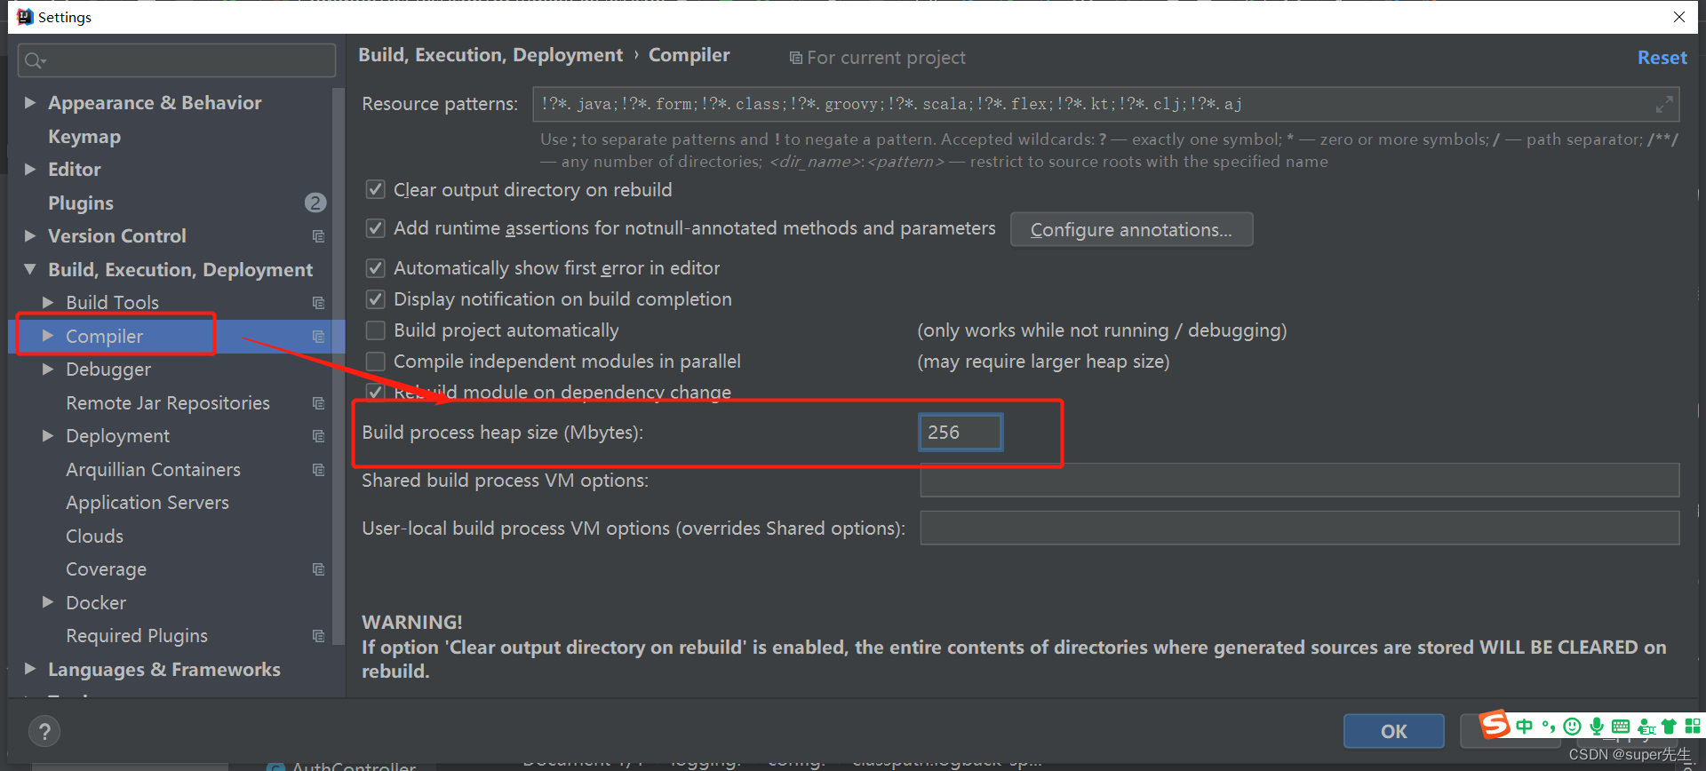Click the per-project icon beside Remote Jar Repositories
The width and height of the screenshot is (1706, 771).
coord(318,403)
